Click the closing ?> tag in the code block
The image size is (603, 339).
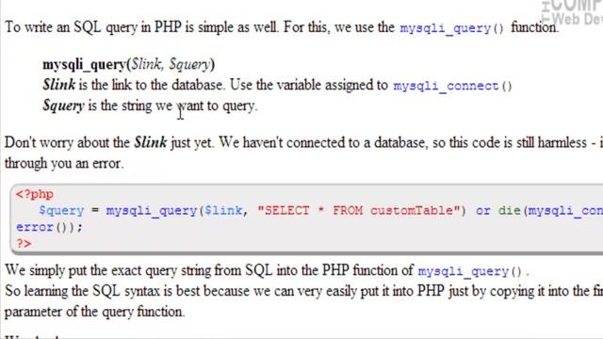pos(24,243)
